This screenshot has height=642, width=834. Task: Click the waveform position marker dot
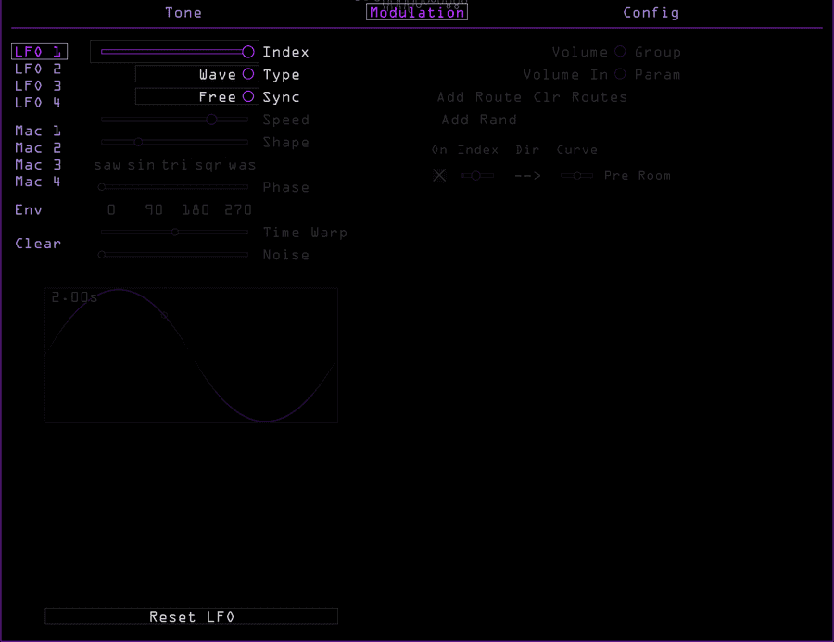click(x=164, y=315)
